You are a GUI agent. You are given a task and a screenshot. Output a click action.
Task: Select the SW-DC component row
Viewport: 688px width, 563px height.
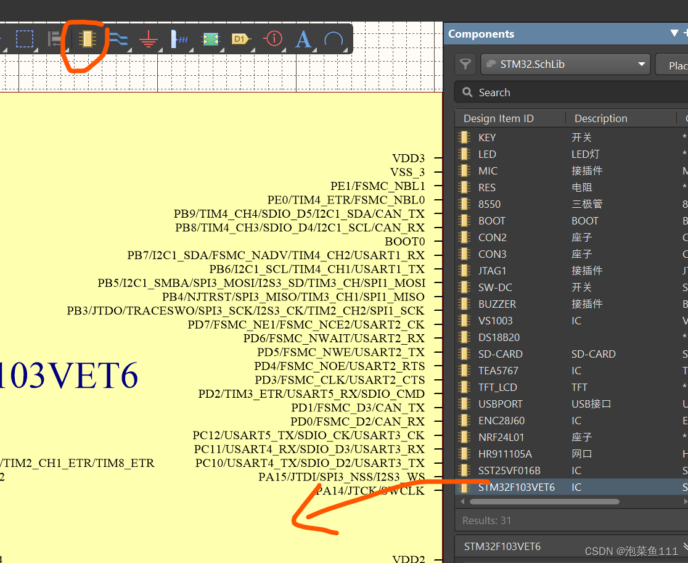(571, 287)
